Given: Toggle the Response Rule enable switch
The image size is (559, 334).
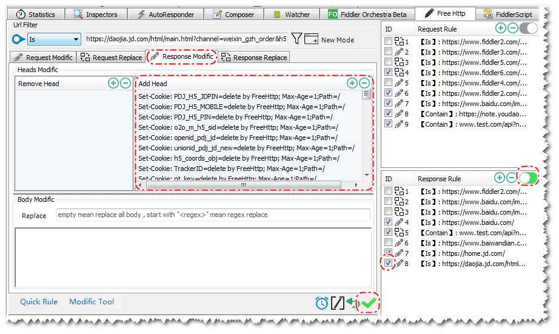Looking at the screenshot, I should coord(528,178).
